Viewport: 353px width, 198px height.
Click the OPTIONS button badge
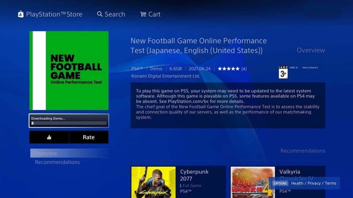pyautogui.click(x=280, y=183)
